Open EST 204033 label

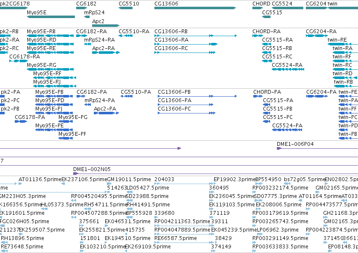(164, 179)
